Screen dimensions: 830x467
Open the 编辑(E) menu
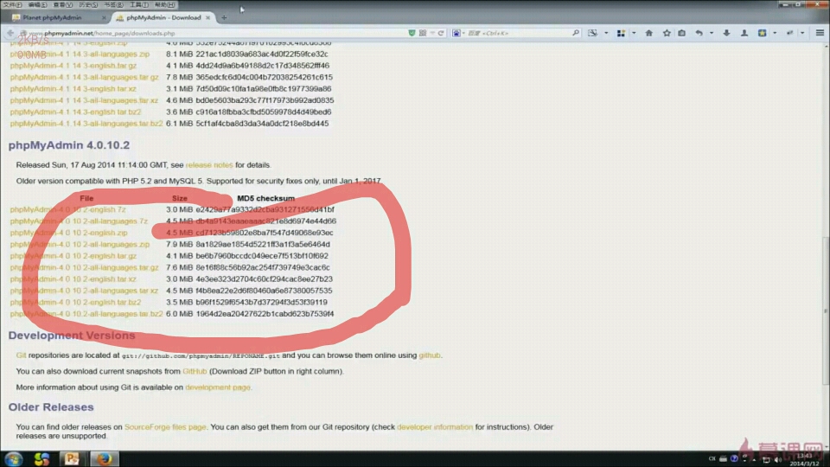click(37, 5)
